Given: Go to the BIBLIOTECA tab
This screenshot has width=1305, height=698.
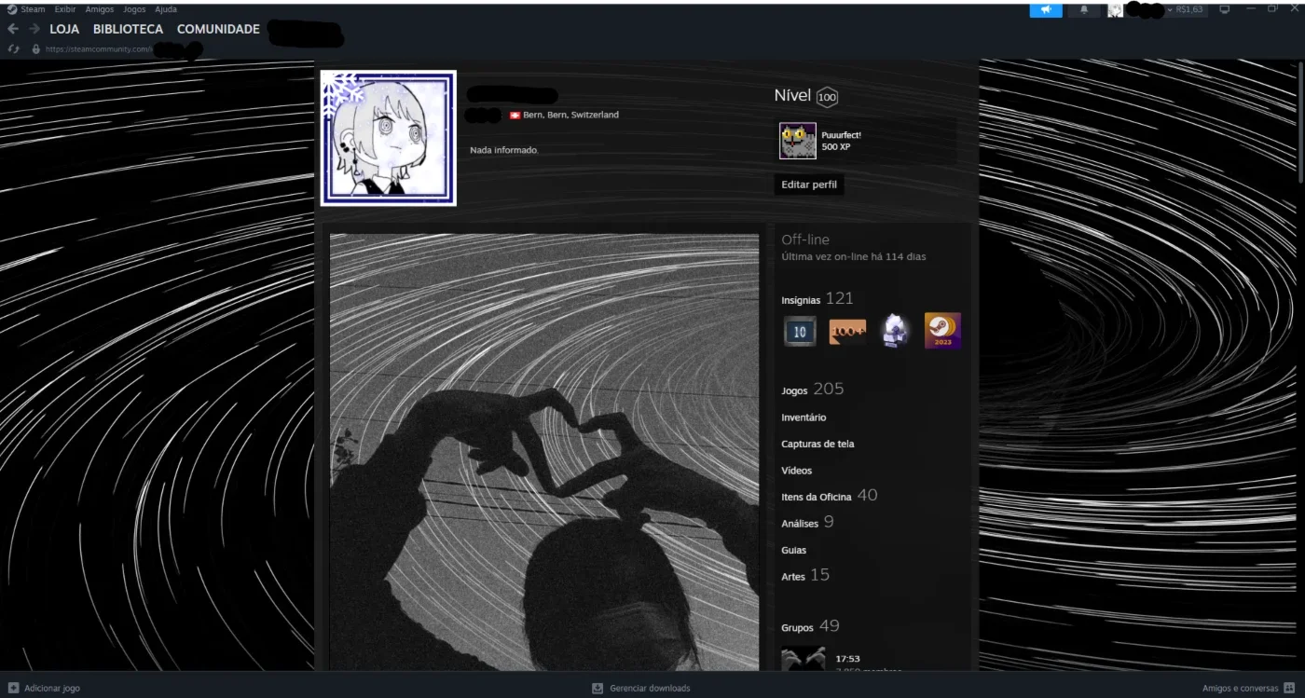Looking at the screenshot, I should (x=128, y=29).
